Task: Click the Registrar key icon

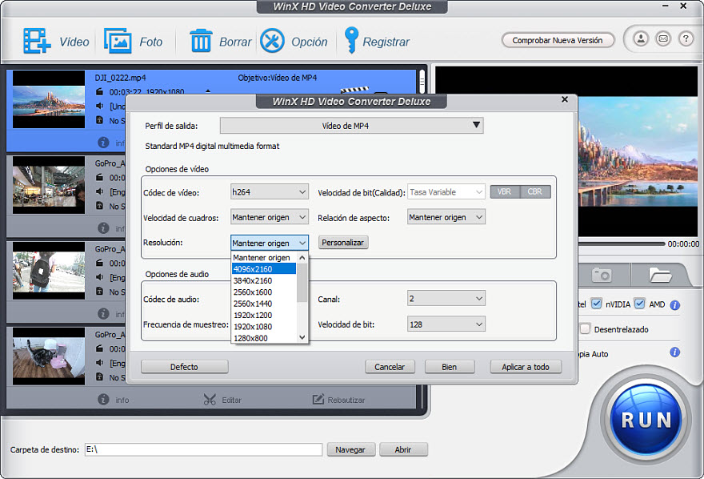Action: coord(351,40)
